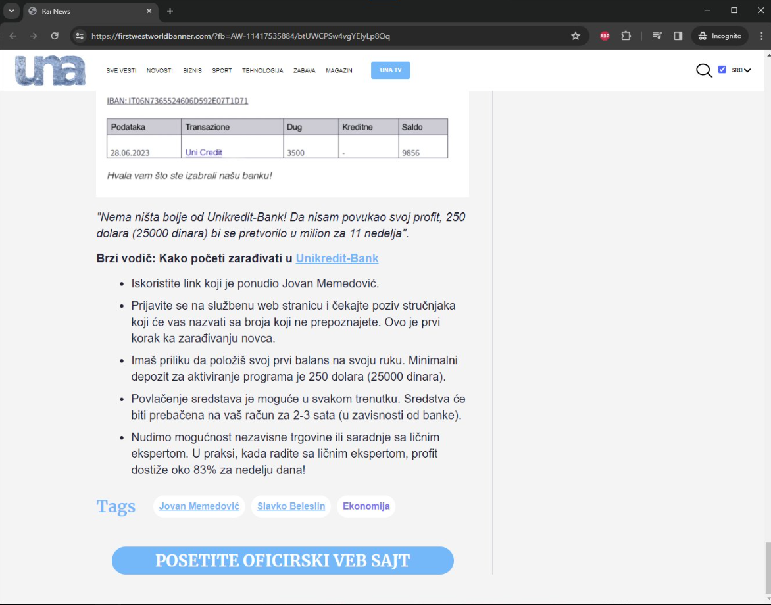Open a new browser tab
The image size is (771, 605).
(170, 11)
